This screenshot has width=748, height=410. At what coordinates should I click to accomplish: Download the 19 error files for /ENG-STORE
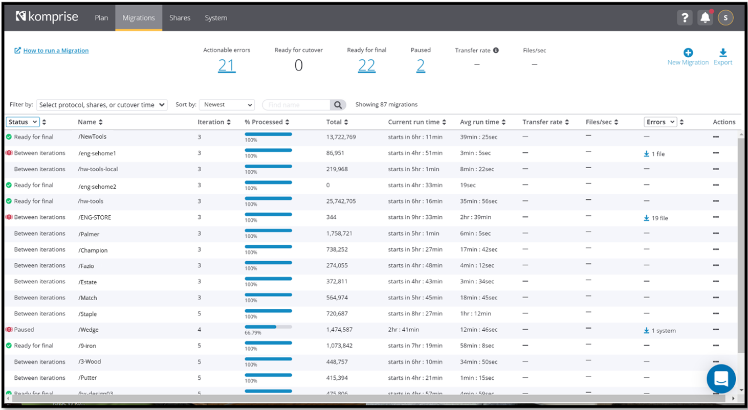(x=656, y=217)
